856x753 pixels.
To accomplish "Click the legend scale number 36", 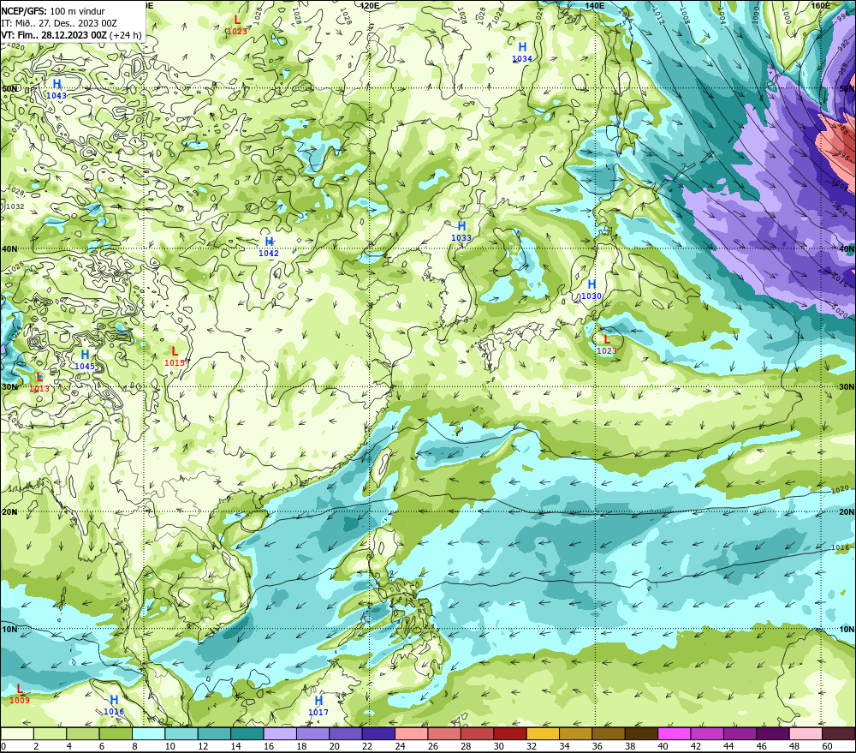I will (x=597, y=746).
